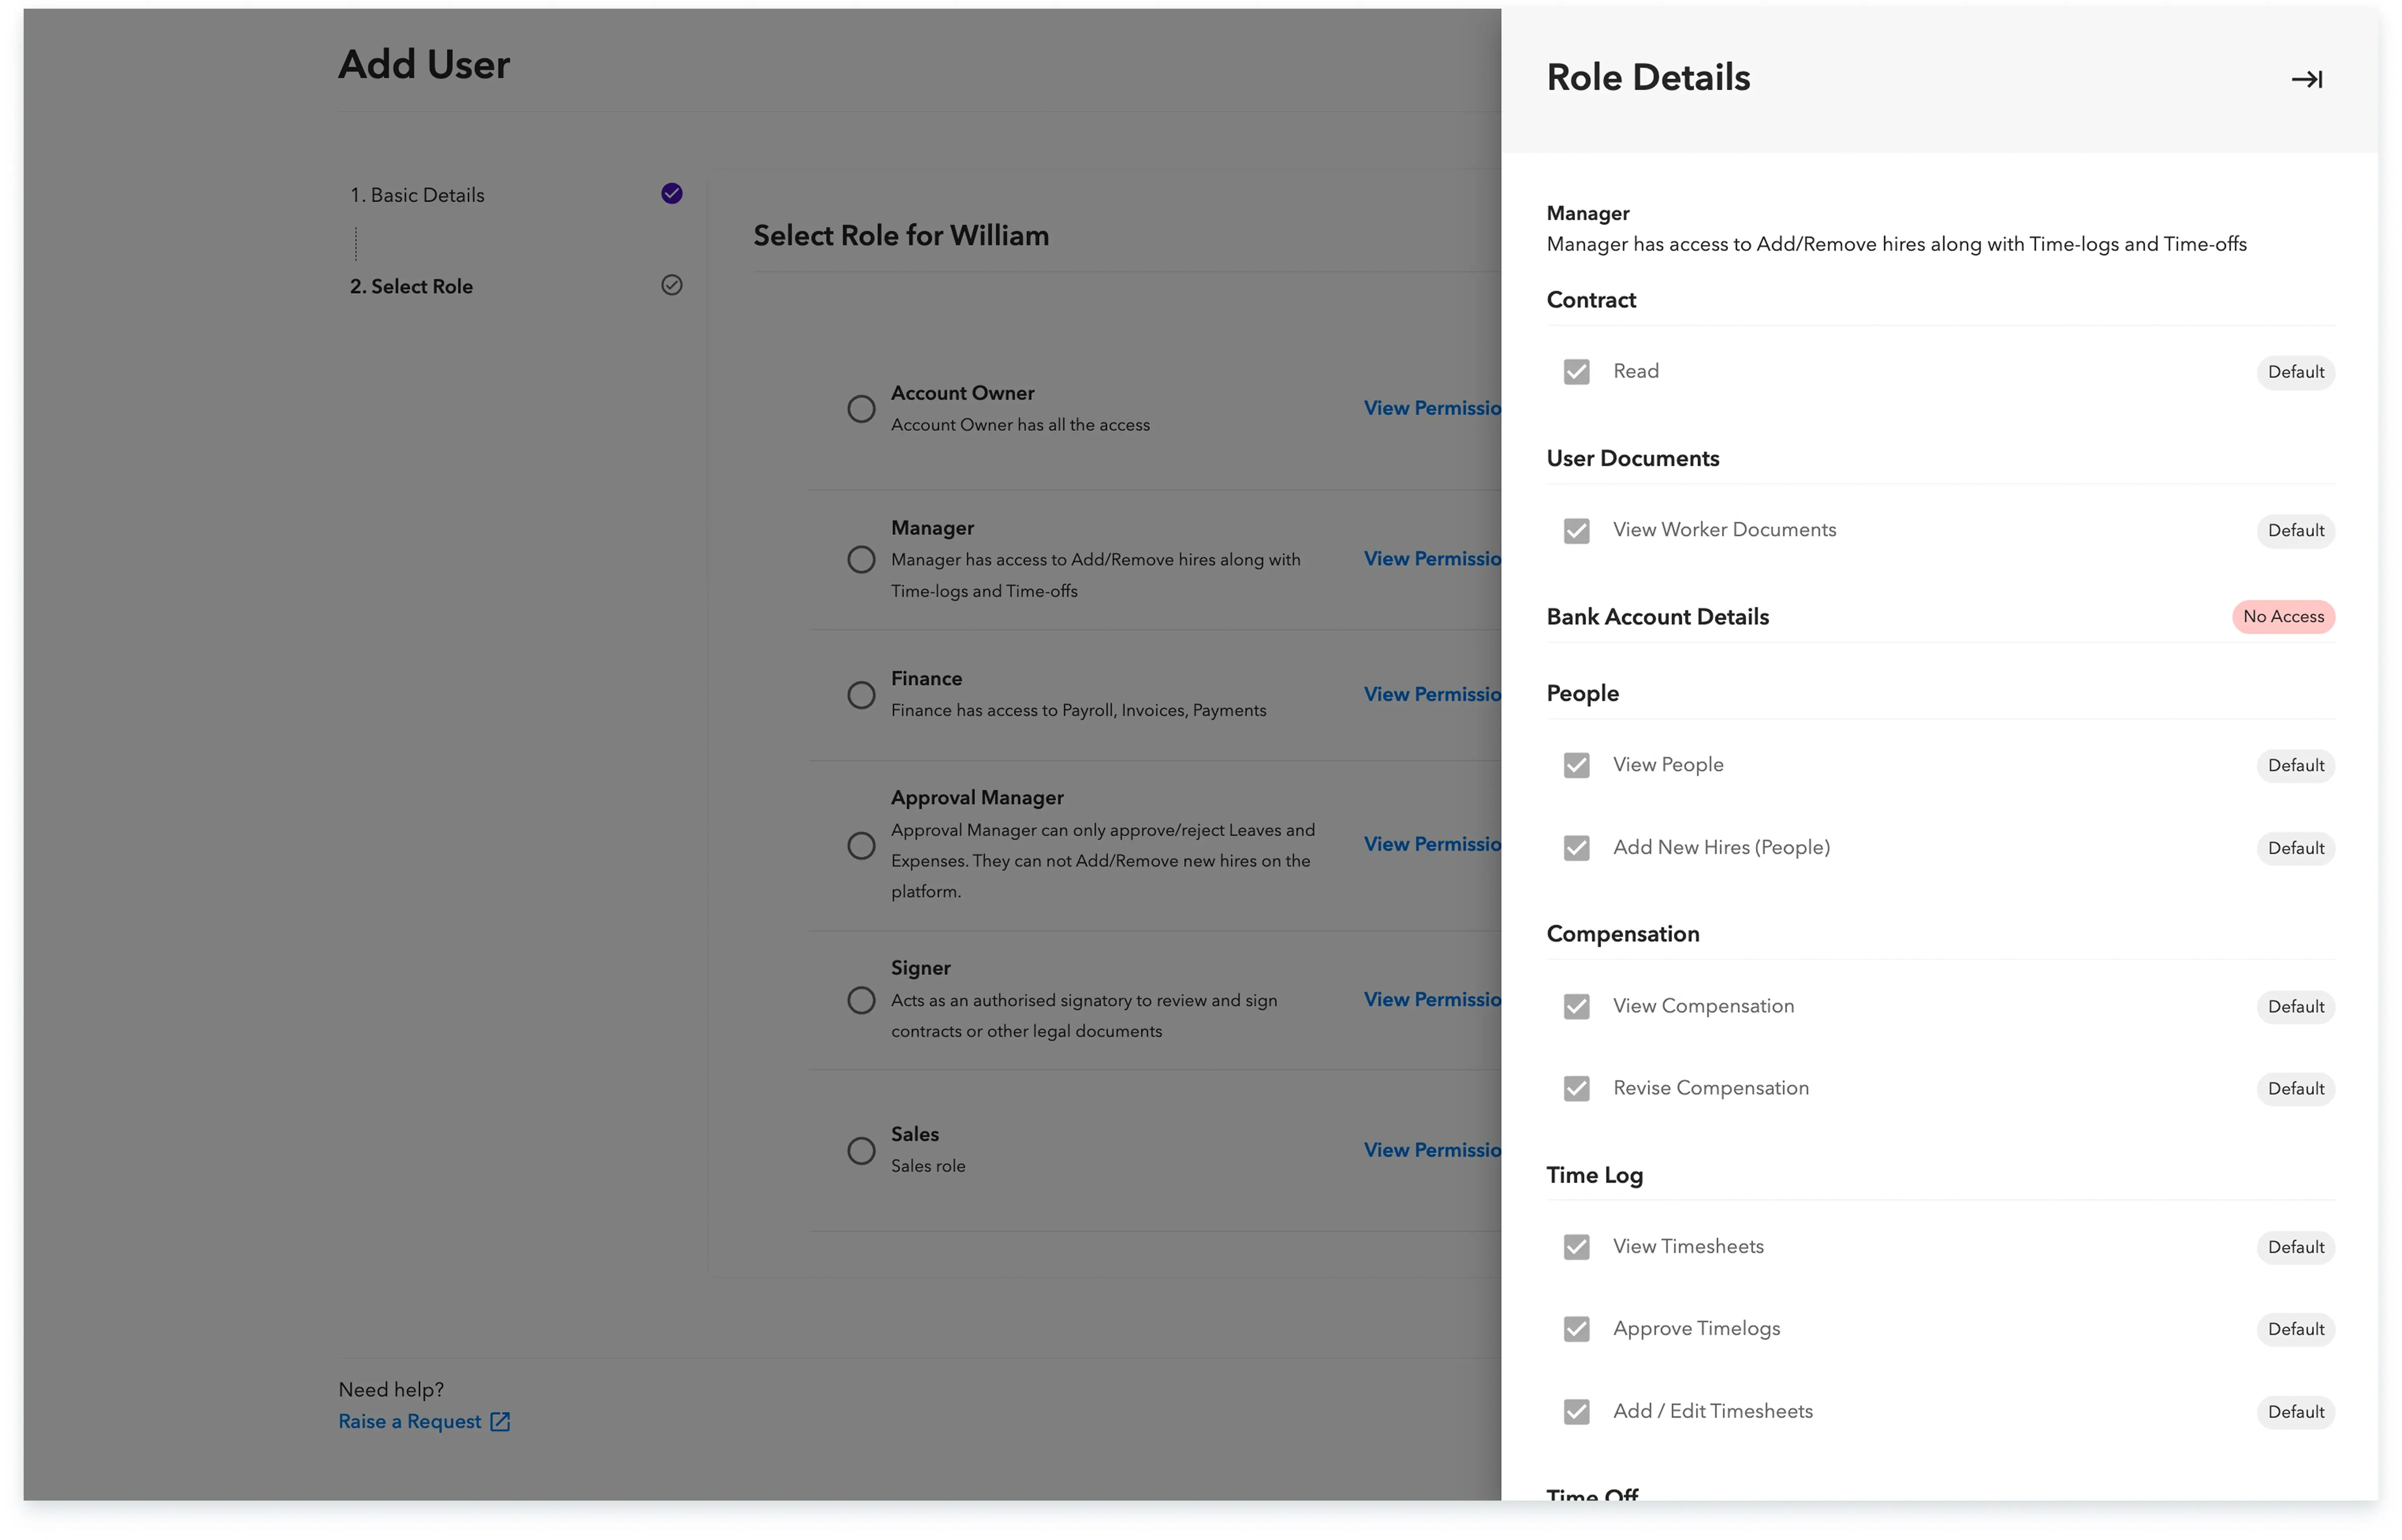Go to the Basic Details step

[417, 195]
